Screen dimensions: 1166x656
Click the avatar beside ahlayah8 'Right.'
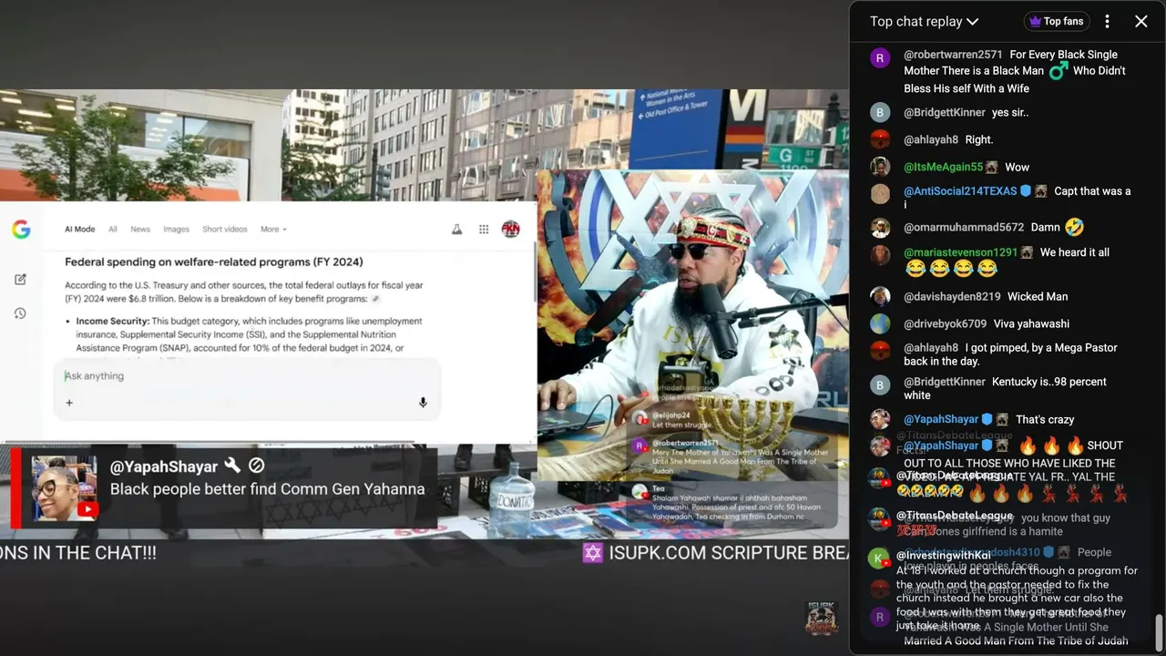click(x=880, y=139)
